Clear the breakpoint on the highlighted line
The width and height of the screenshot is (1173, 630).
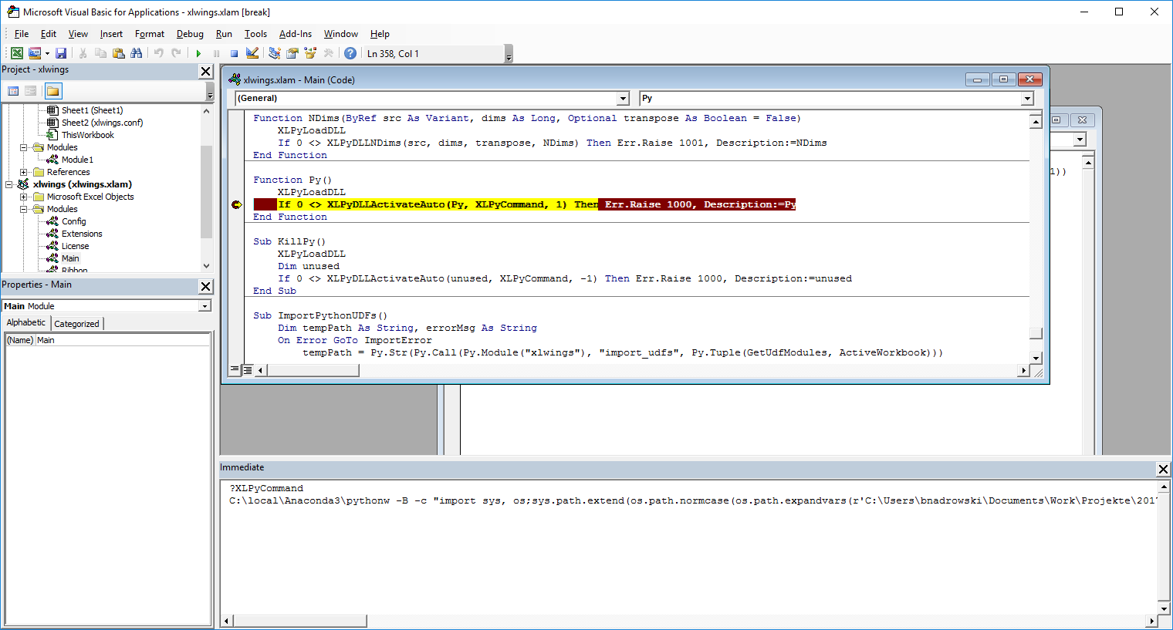click(x=237, y=204)
